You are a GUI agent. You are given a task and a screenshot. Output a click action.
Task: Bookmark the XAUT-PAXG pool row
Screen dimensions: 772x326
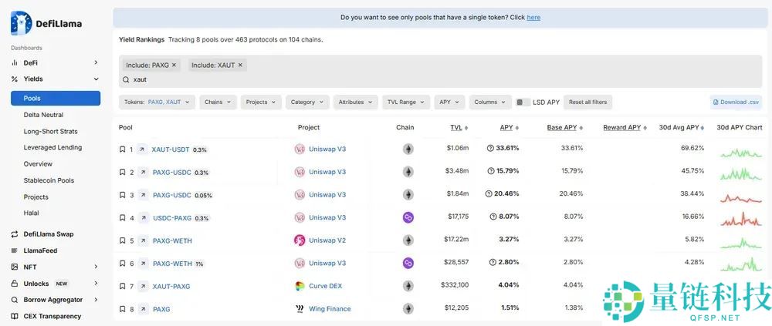click(122, 287)
